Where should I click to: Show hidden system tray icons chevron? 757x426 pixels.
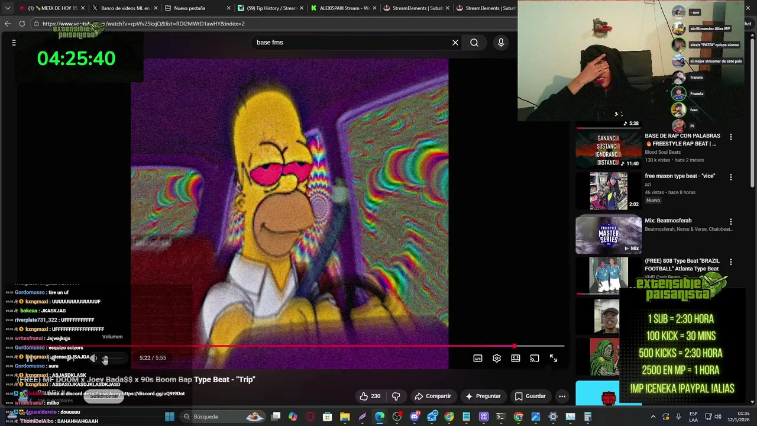point(653,417)
